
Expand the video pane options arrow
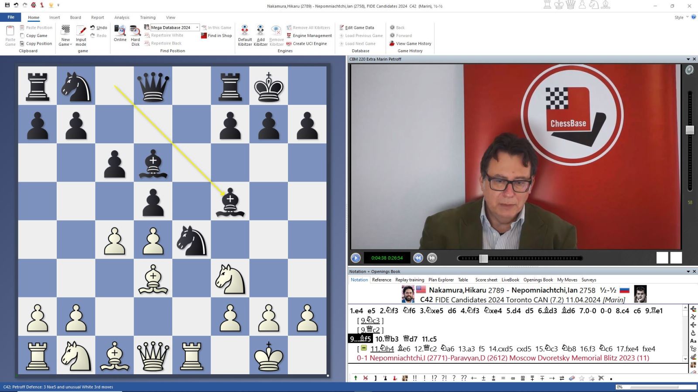pyautogui.click(x=688, y=59)
